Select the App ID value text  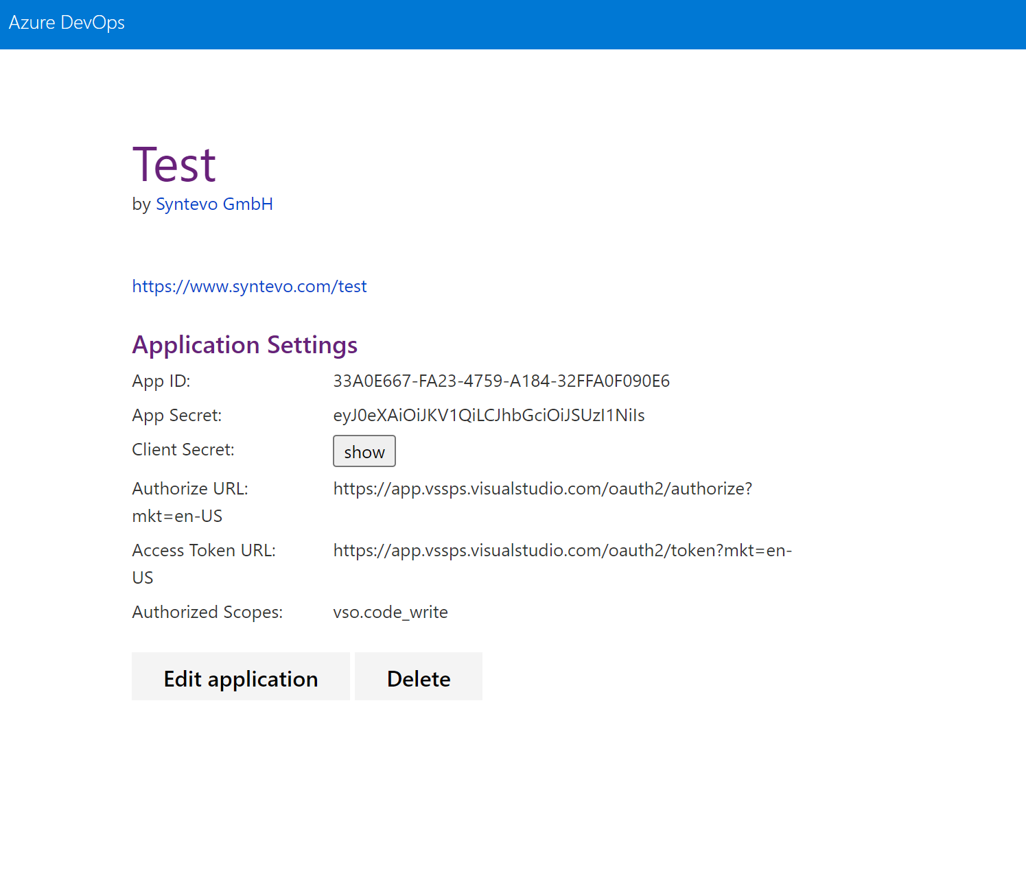(x=501, y=381)
